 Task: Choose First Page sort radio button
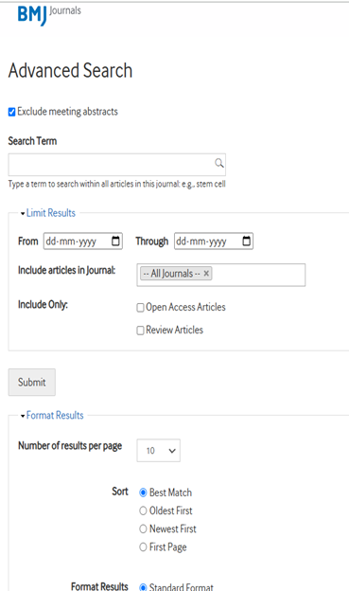[143, 546]
